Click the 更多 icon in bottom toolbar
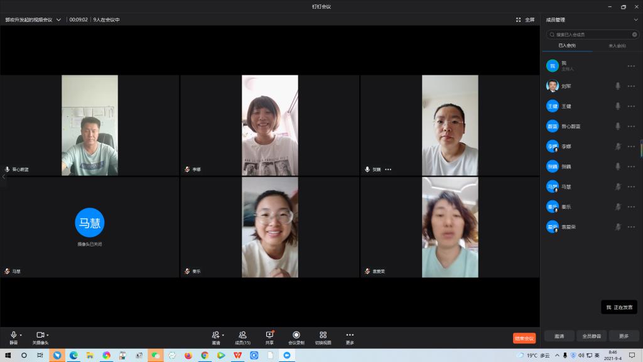 [x=350, y=335]
